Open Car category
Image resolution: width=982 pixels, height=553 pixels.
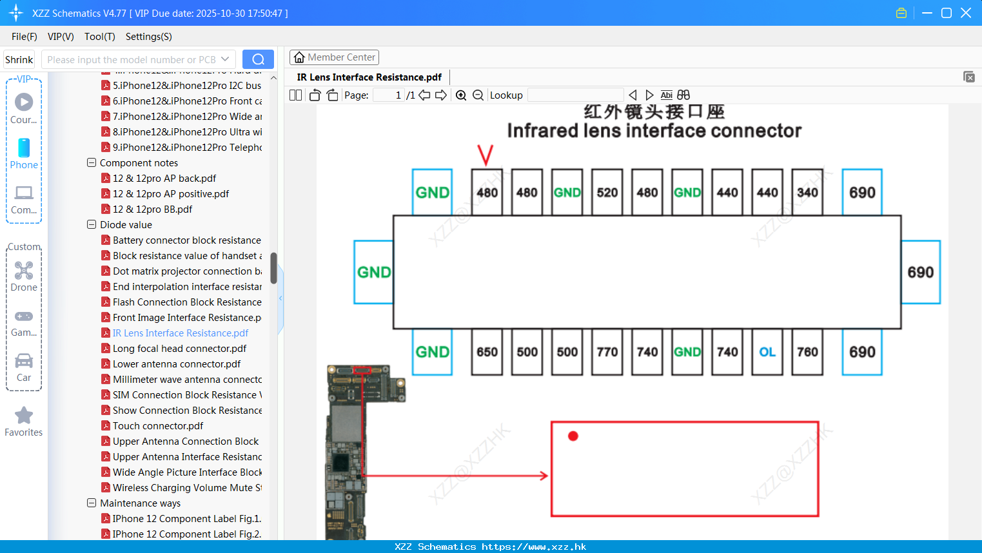pyautogui.click(x=24, y=367)
